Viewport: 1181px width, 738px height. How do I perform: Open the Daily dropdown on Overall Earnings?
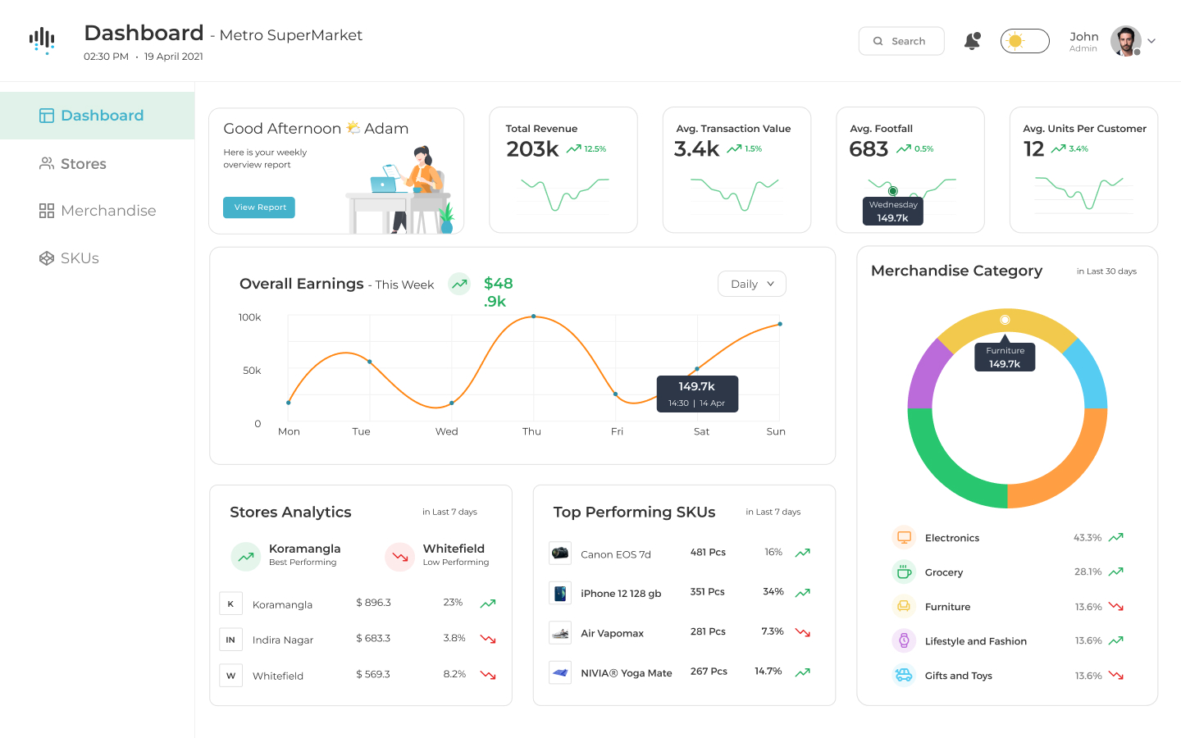[751, 283]
